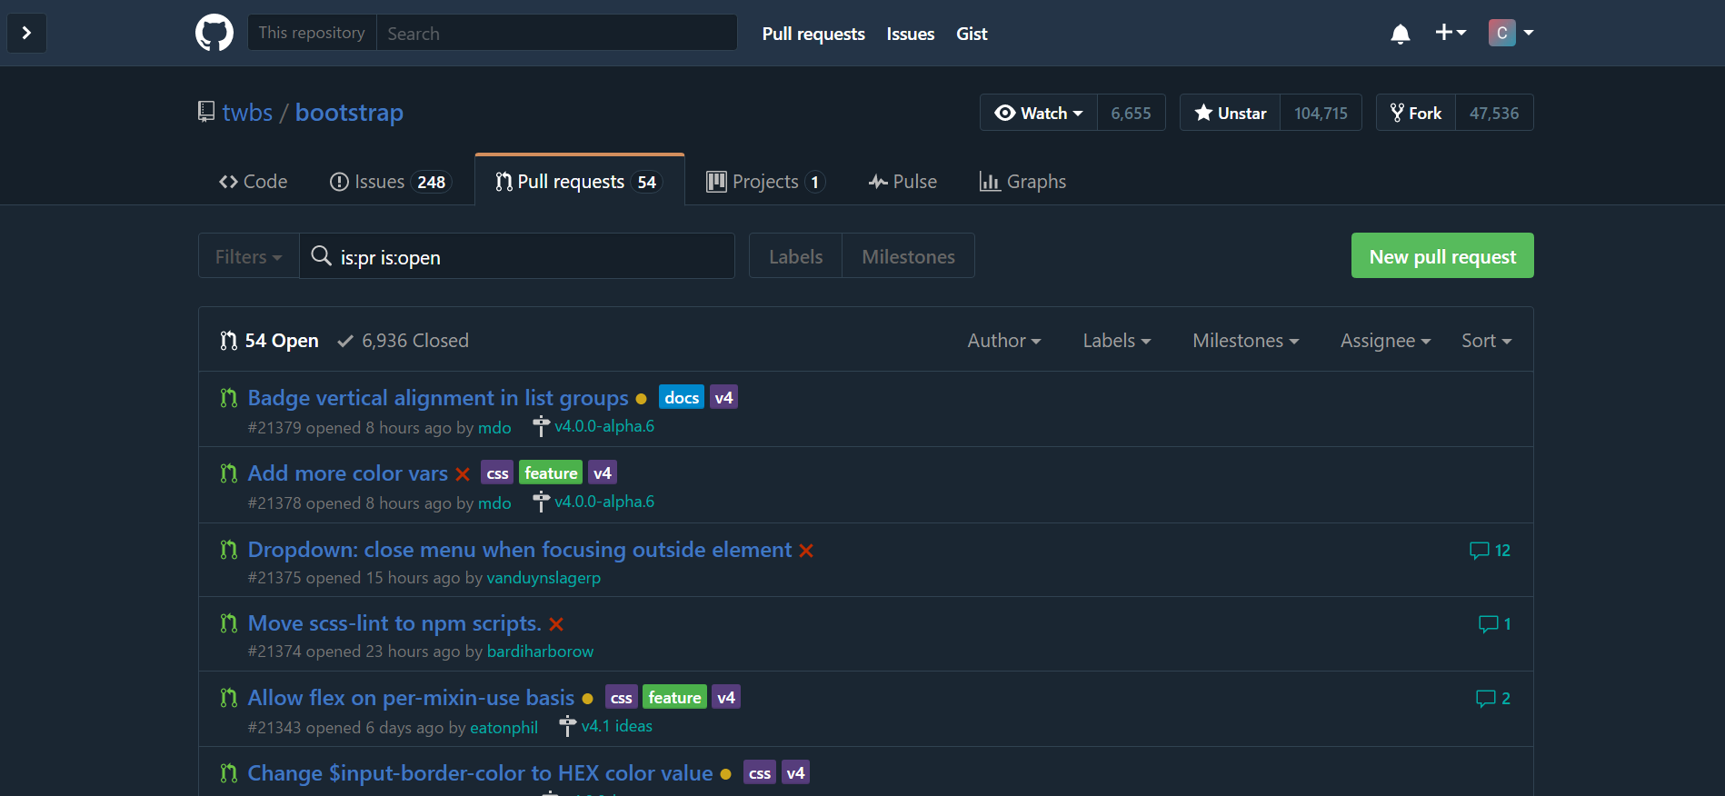Click the PR icon for Change $input-border-color
Viewport: 1725px width, 796px height.
pos(228,773)
